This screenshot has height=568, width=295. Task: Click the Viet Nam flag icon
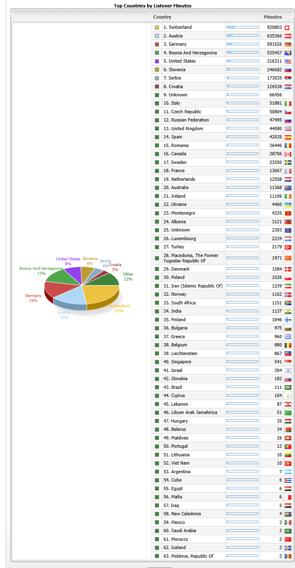tap(288, 463)
